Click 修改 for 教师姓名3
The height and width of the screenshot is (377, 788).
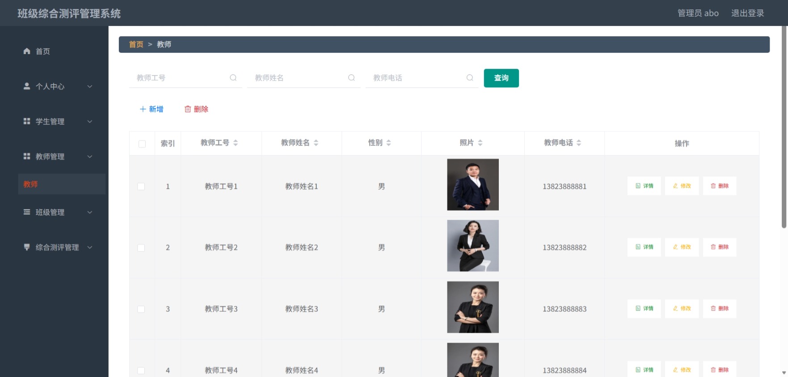[682, 309]
